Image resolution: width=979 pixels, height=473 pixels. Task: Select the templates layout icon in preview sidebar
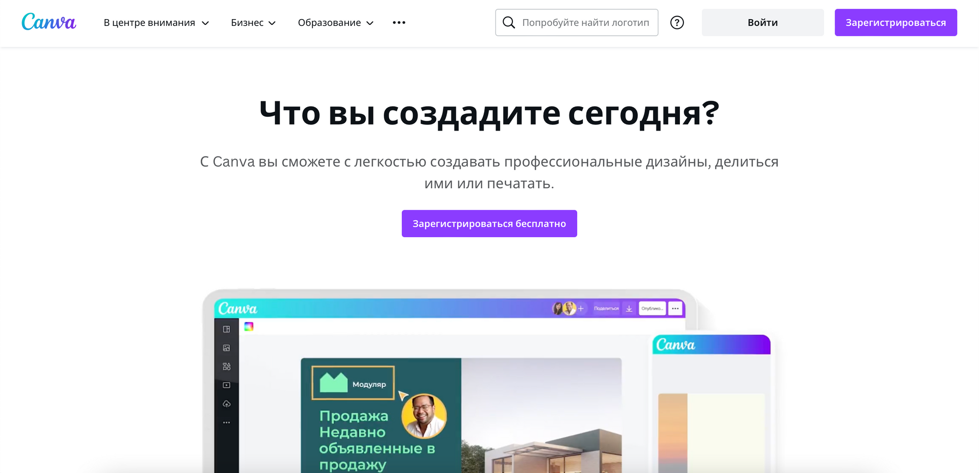click(227, 329)
